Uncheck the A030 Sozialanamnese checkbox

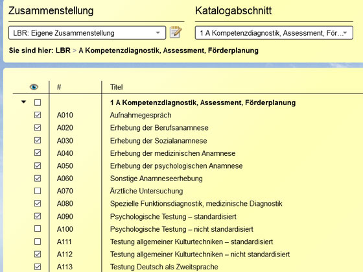pyautogui.click(x=38, y=140)
